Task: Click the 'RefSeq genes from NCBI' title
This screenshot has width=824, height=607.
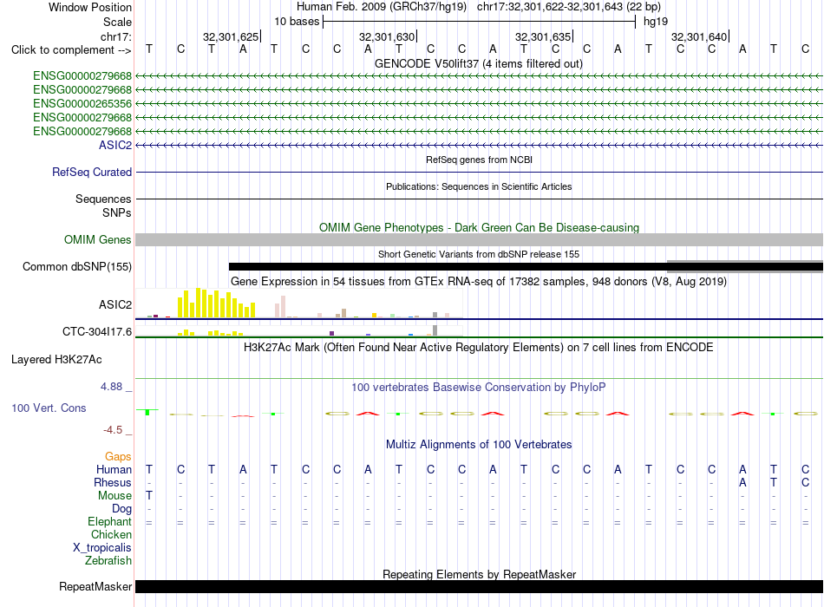Action: (479, 160)
